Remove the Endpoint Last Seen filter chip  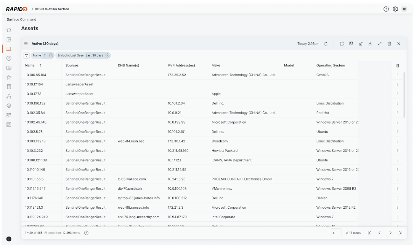108,55
